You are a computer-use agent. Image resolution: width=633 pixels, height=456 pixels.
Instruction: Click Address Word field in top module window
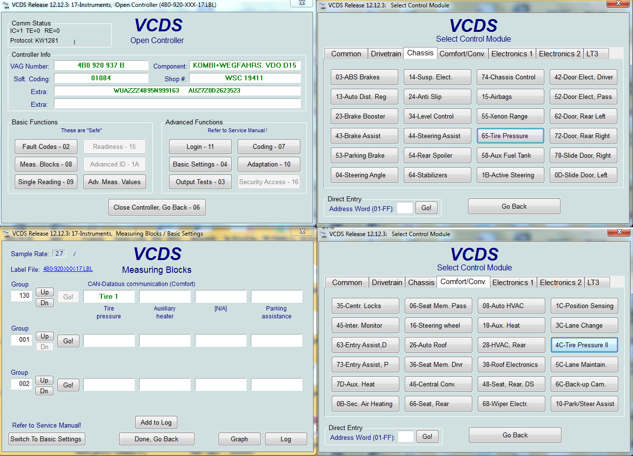click(x=405, y=208)
